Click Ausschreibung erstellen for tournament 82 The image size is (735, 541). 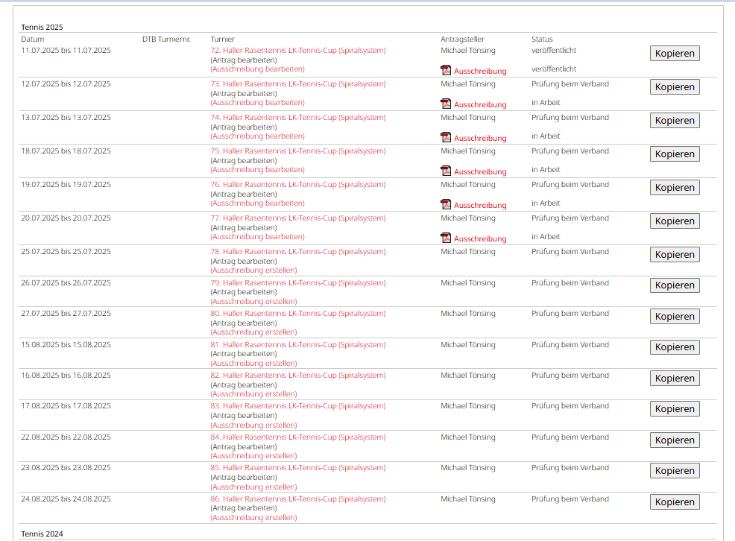pos(253,394)
